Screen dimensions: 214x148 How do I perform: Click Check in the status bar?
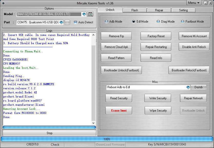(x=55, y=145)
